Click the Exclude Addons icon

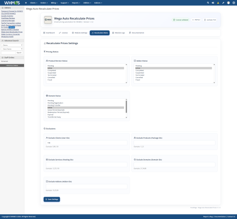coord(47,181)
